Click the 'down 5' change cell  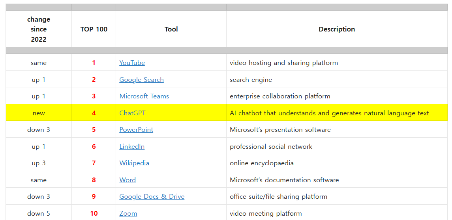(x=39, y=213)
